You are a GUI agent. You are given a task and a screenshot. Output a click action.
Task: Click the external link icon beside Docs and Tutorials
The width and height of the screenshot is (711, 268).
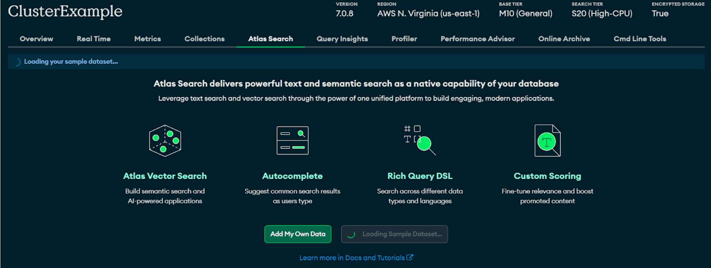click(410, 257)
